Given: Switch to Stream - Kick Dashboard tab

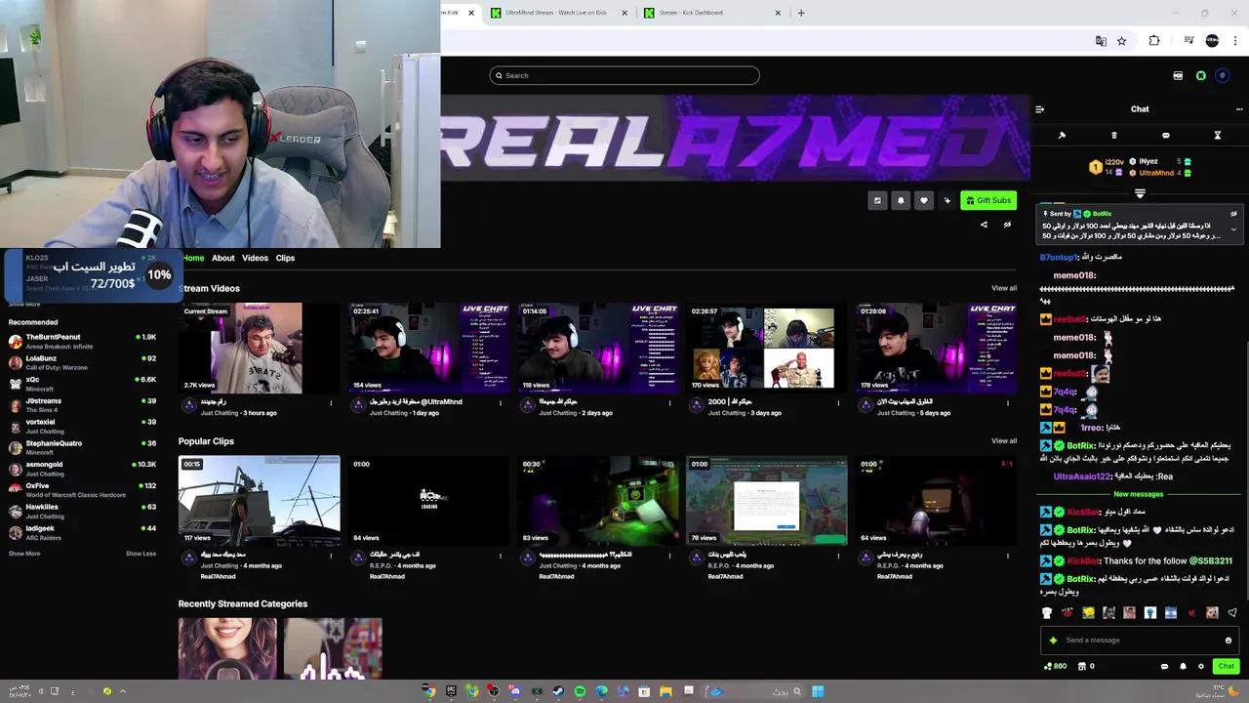Looking at the screenshot, I should 712,13.
